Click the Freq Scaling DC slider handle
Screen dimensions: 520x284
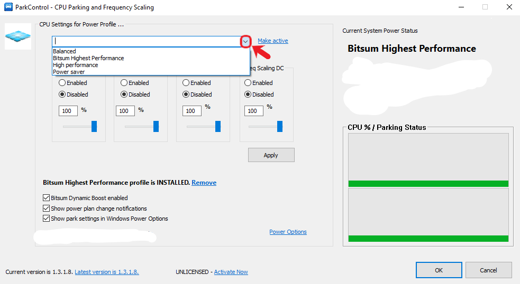280,127
